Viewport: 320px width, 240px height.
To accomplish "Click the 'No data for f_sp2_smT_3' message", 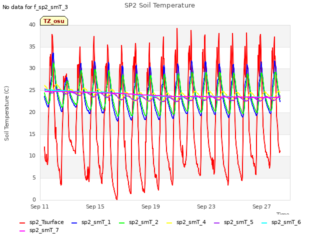I will (x=35, y=7).
